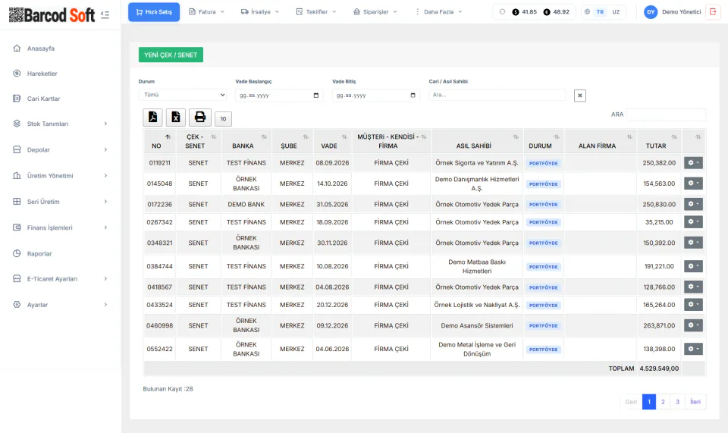Expand Stok Tanımları in the sidebar

(x=61, y=124)
